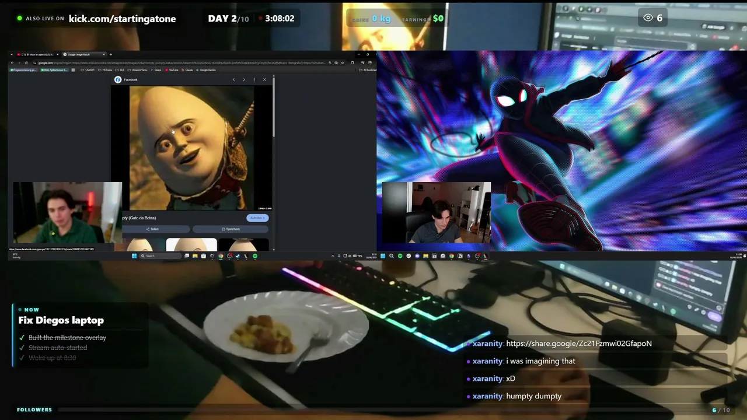Viewport: 747px width, 420px height.
Task: Click the 'Speichern' save button
Action: coord(231,229)
